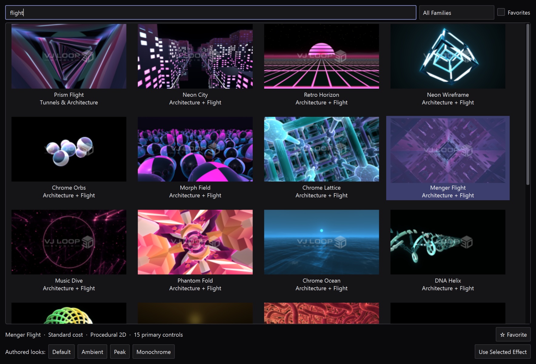Click the Neon Wireframe title text
The width and height of the screenshot is (536, 364).
[x=448, y=95]
